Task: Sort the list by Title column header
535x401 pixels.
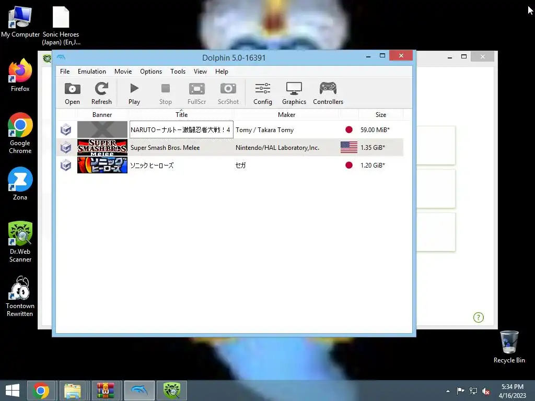Action: (181, 114)
